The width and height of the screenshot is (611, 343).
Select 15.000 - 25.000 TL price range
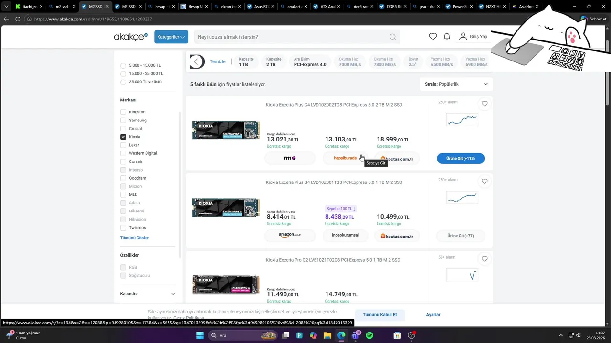[x=123, y=74]
